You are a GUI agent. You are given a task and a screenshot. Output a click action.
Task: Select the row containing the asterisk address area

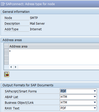click(x=6, y=52)
